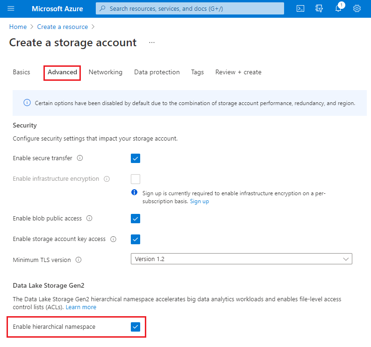Switch to the Networking tab

tap(106, 72)
